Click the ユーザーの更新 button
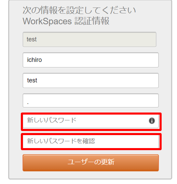This screenshot has height=184, width=177. [x=91, y=163]
